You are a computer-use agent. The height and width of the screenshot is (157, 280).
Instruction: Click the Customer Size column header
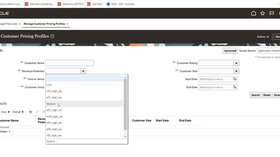[x=142, y=120]
